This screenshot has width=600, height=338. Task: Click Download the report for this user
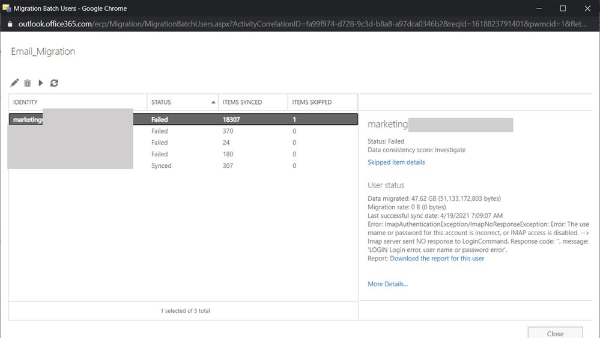(x=437, y=258)
